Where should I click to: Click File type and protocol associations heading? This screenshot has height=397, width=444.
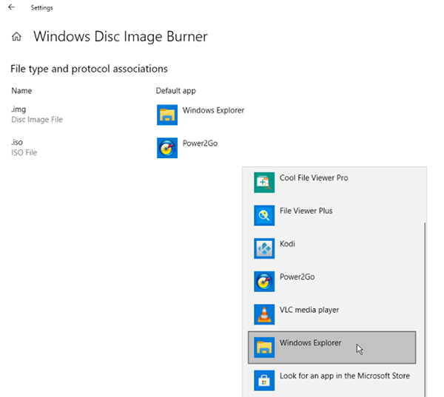[90, 69]
